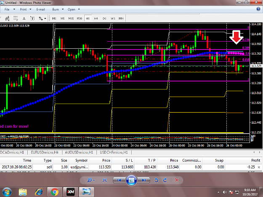The width and height of the screenshot is (263, 197).
Task: Go to the next photo
Action: tap(143, 180)
